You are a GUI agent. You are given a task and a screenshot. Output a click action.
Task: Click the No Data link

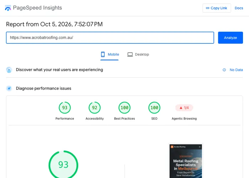[236, 70]
